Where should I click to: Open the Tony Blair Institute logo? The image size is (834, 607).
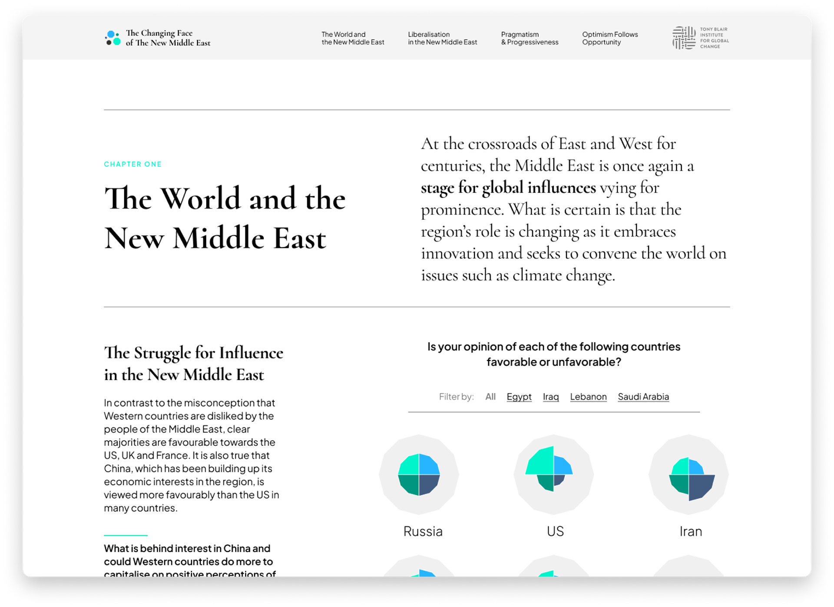tap(700, 38)
